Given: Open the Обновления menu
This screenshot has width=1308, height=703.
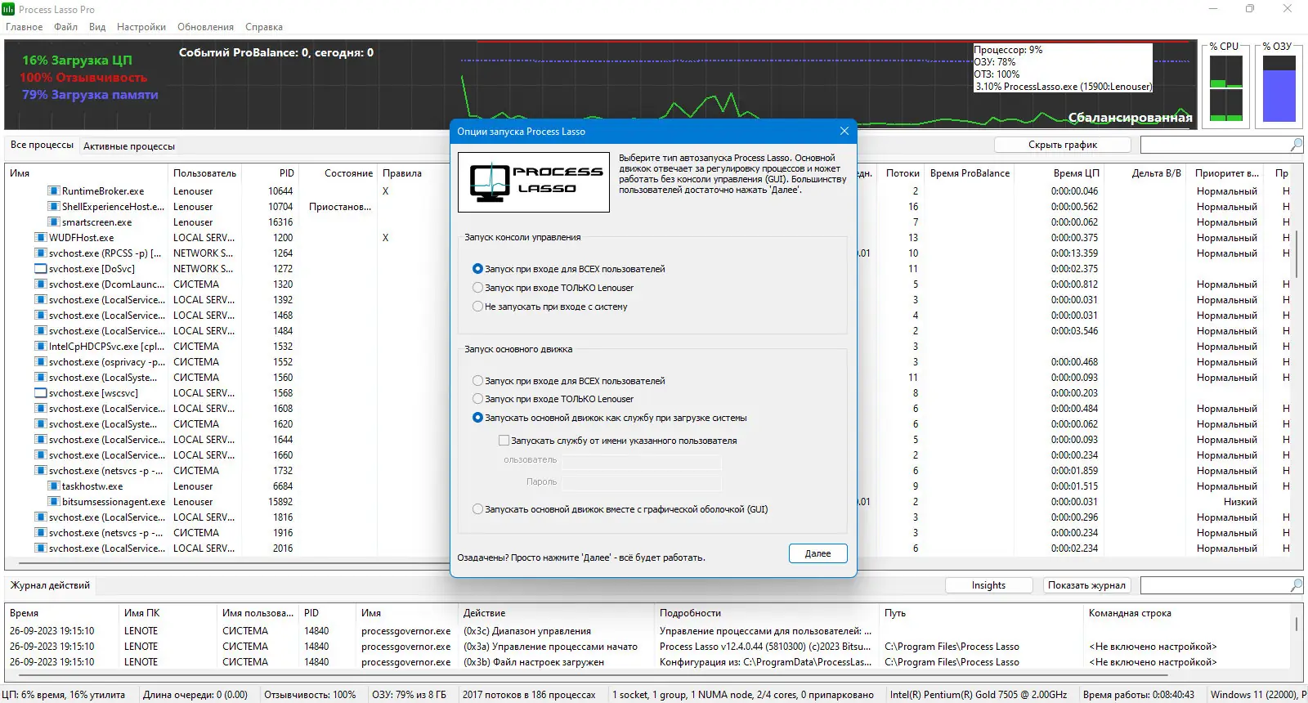Looking at the screenshot, I should 206,27.
